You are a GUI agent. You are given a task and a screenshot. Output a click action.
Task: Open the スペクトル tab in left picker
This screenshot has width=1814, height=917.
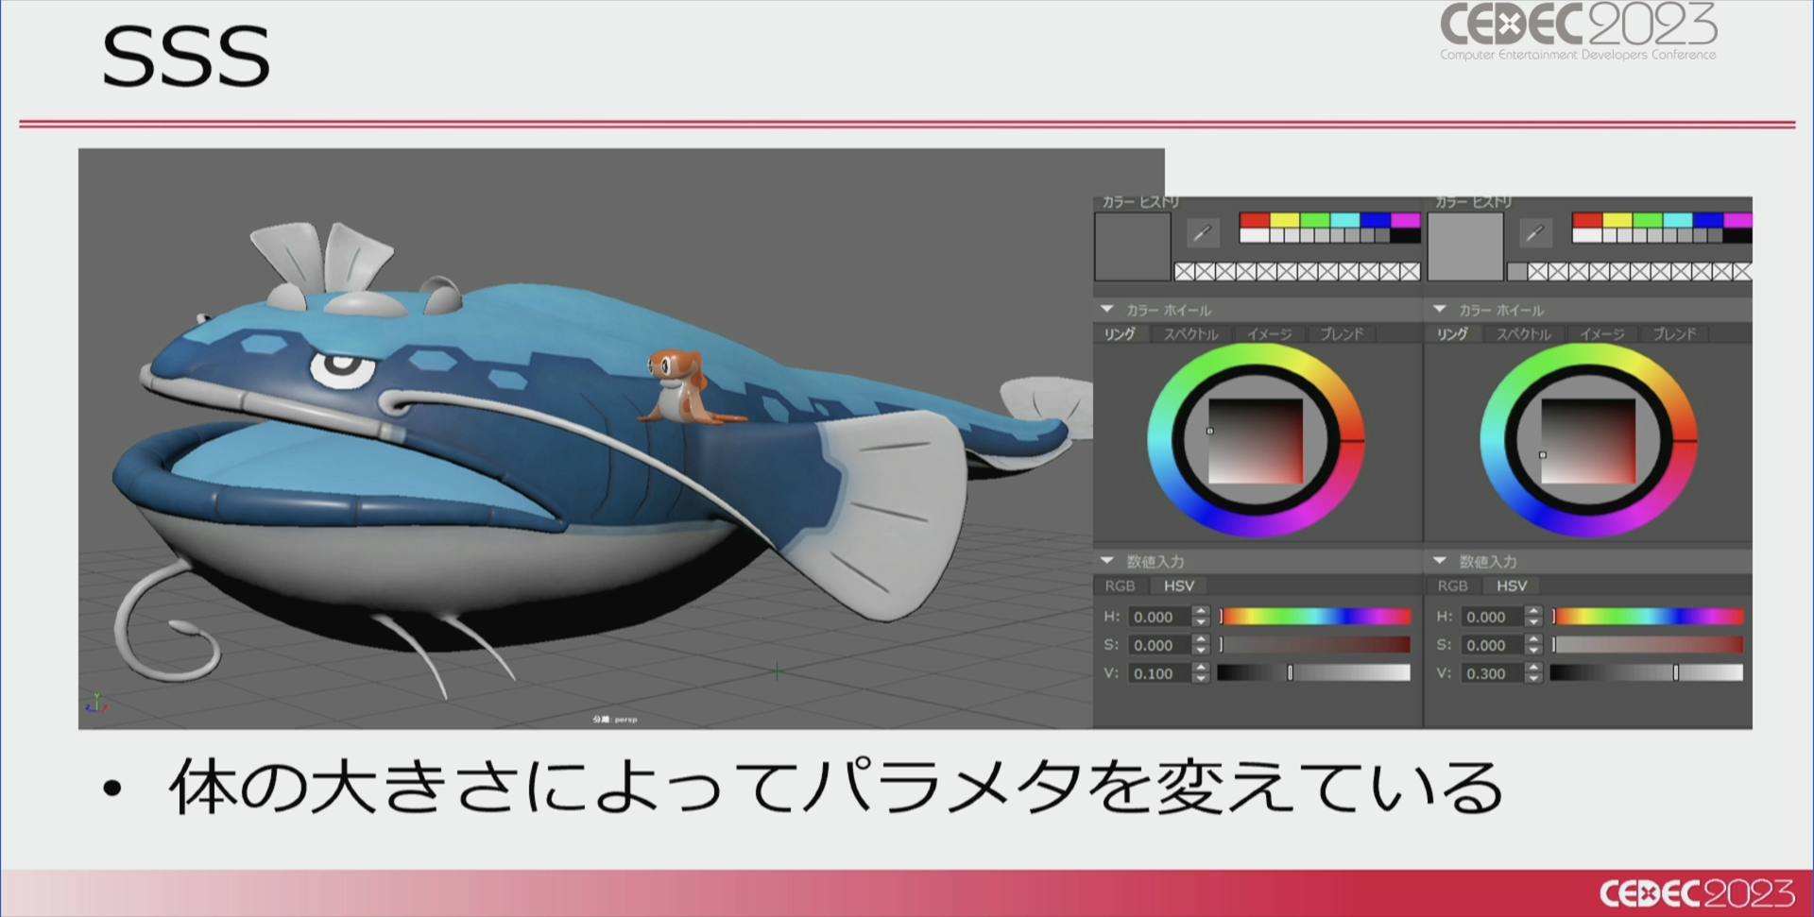click(1191, 334)
